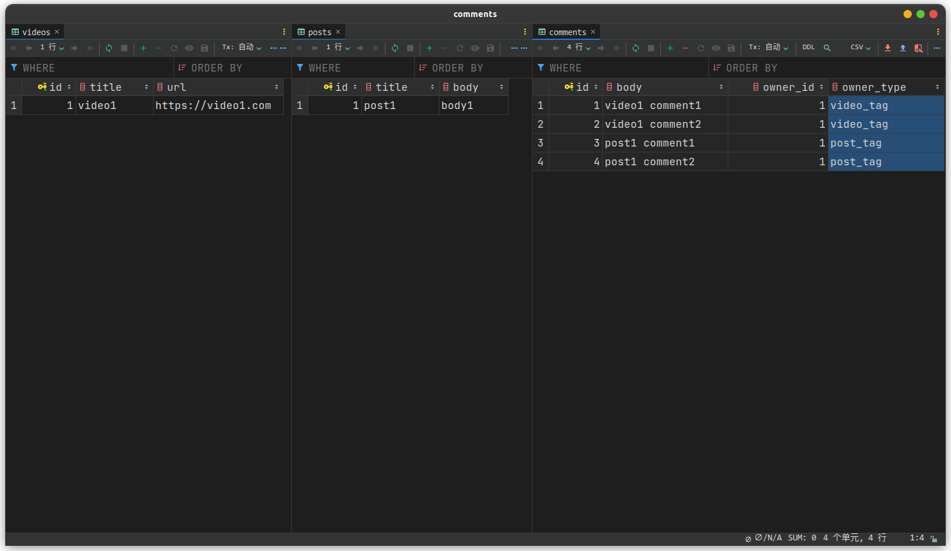The image size is (951, 551).
Task: Click the import data upload icon
Action: 903,48
